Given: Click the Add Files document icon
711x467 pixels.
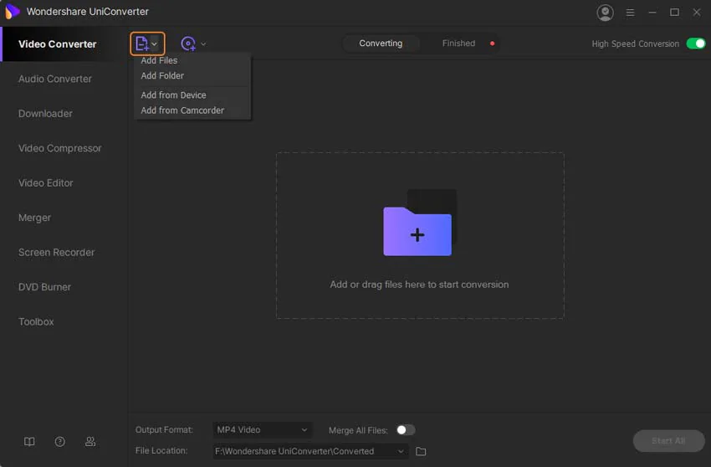Looking at the screenshot, I should [141, 44].
